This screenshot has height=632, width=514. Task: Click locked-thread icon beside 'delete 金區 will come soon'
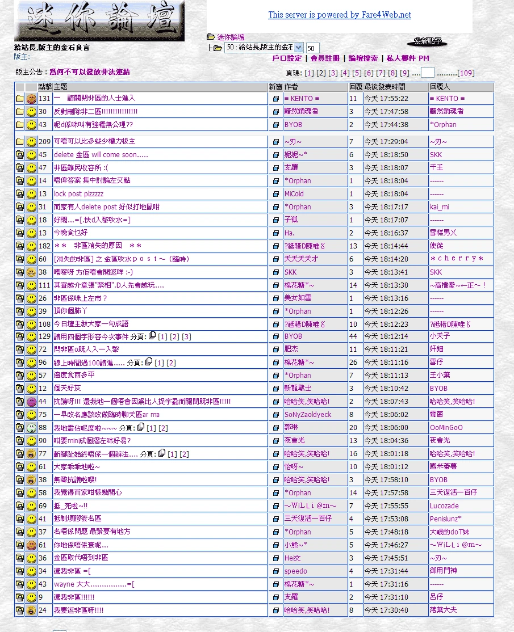click(x=19, y=154)
